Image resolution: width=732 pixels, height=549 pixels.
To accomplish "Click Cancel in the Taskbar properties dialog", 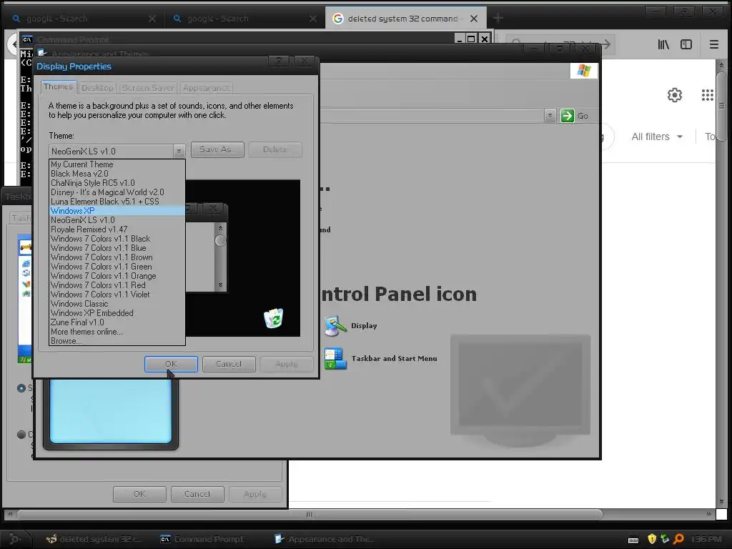I will (x=197, y=494).
